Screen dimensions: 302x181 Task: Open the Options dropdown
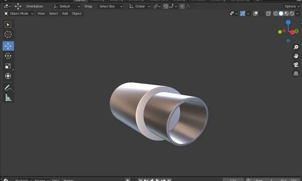[x=292, y=6]
